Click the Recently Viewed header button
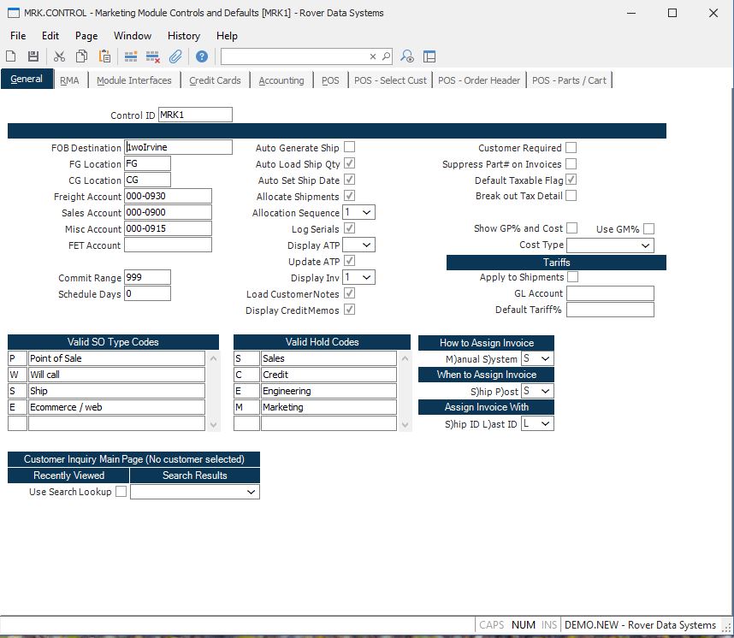 [x=68, y=476]
